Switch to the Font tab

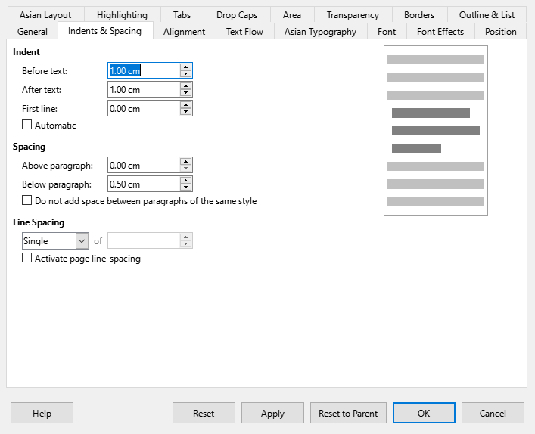click(x=387, y=31)
